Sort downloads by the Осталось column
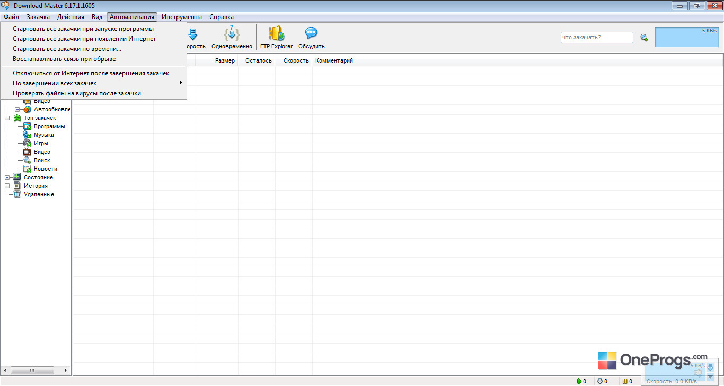724x386 pixels. pyautogui.click(x=257, y=60)
